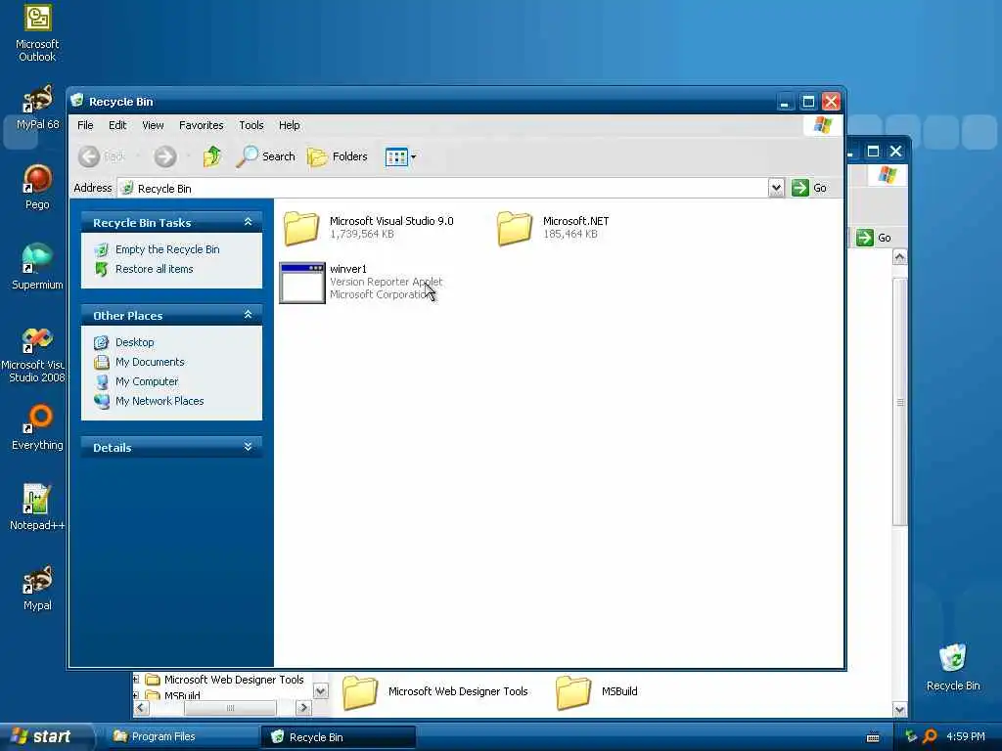The width and height of the screenshot is (1002, 751).
Task: Open Pego desktop shortcut
Action: click(x=37, y=187)
